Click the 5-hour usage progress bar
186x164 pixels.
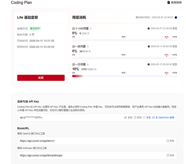pyautogui.click(x=125, y=40)
